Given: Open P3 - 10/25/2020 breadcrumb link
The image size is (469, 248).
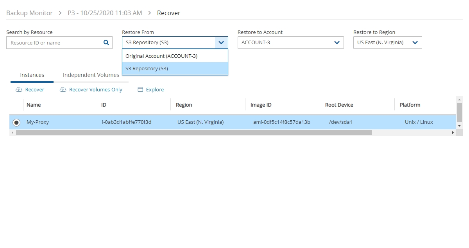Looking at the screenshot, I should 105,13.
